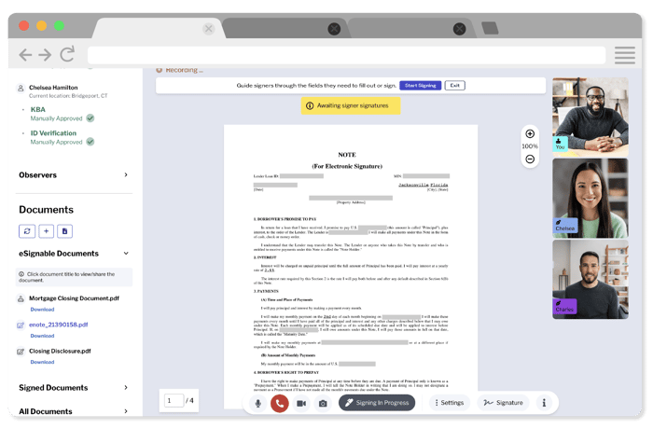Click the Awaiting signer signatures banner
The width and height of the screenshot is (653, 429).
pyautogui.click(x=351, y=105)
